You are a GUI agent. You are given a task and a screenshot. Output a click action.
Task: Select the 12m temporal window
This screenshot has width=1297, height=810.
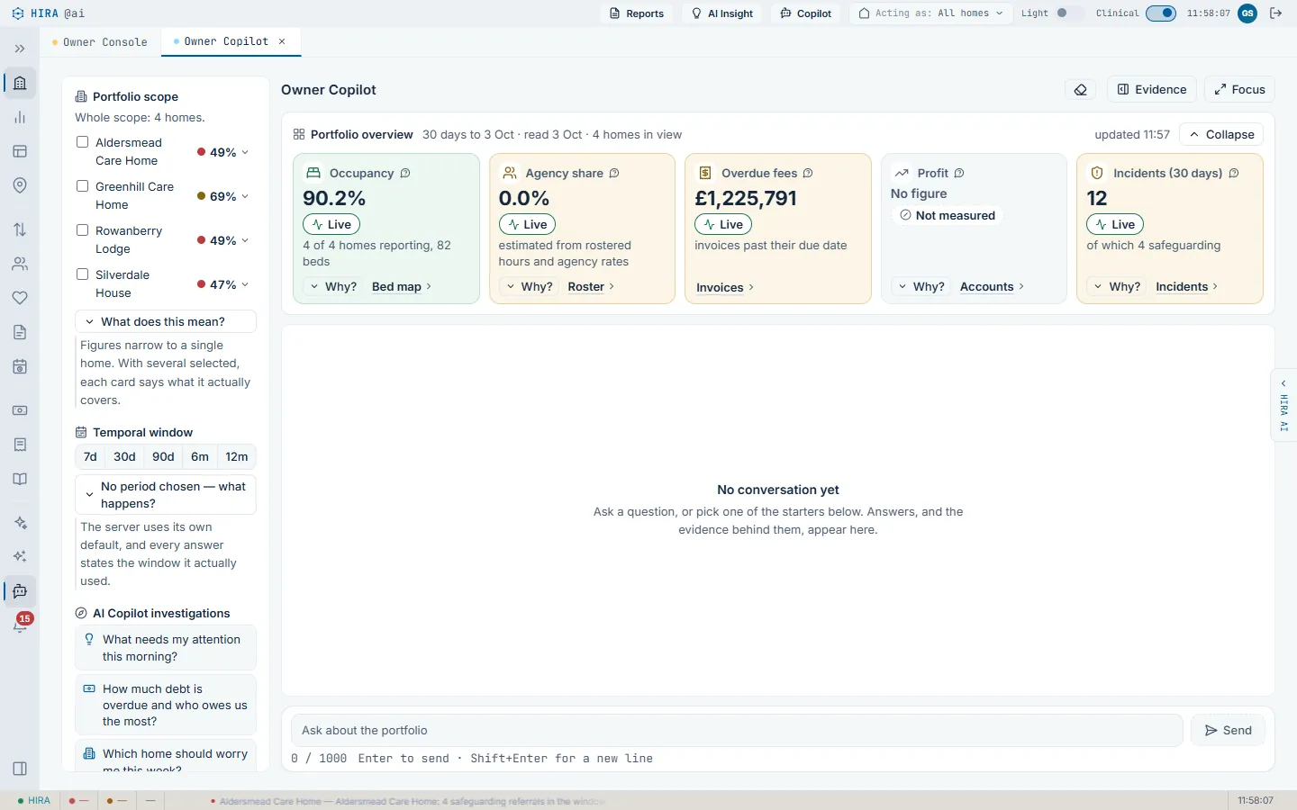pos(237,457)
